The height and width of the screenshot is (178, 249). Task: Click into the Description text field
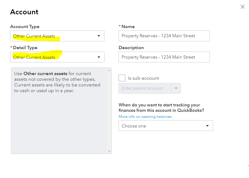coord(164,57)
